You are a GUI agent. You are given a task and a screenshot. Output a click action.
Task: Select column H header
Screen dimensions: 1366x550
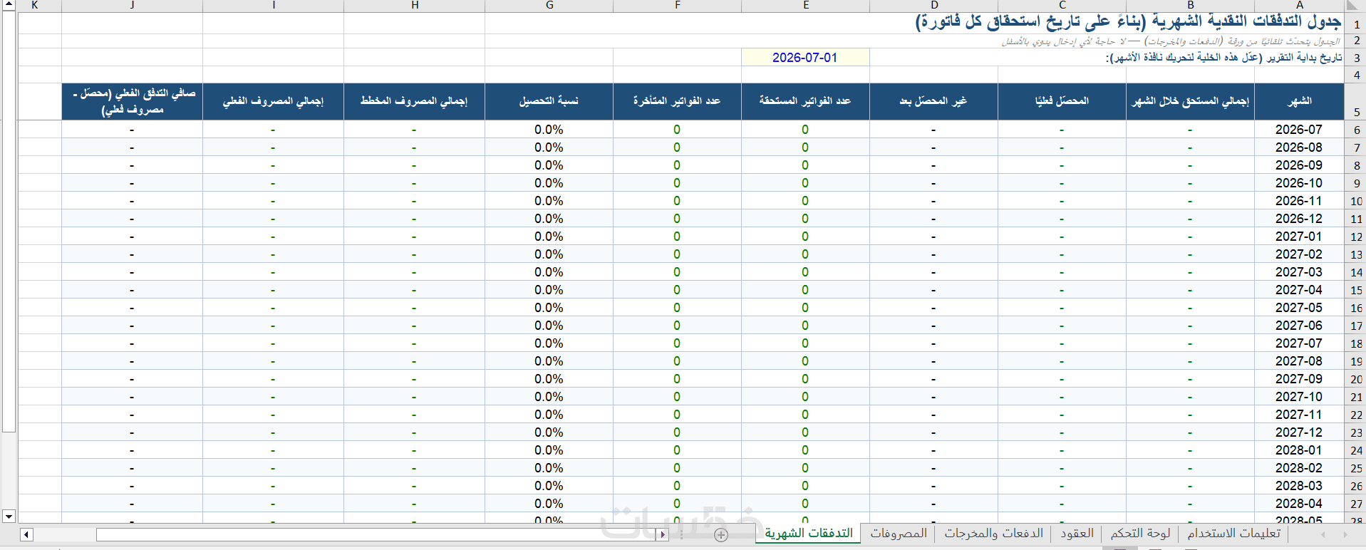pos(415,5)
